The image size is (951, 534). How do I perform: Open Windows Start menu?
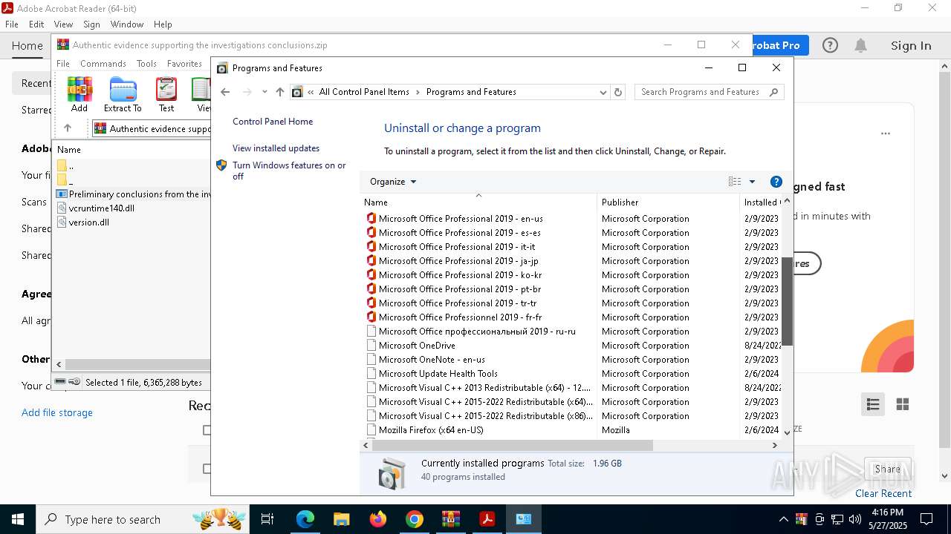(x=18, y=519)
